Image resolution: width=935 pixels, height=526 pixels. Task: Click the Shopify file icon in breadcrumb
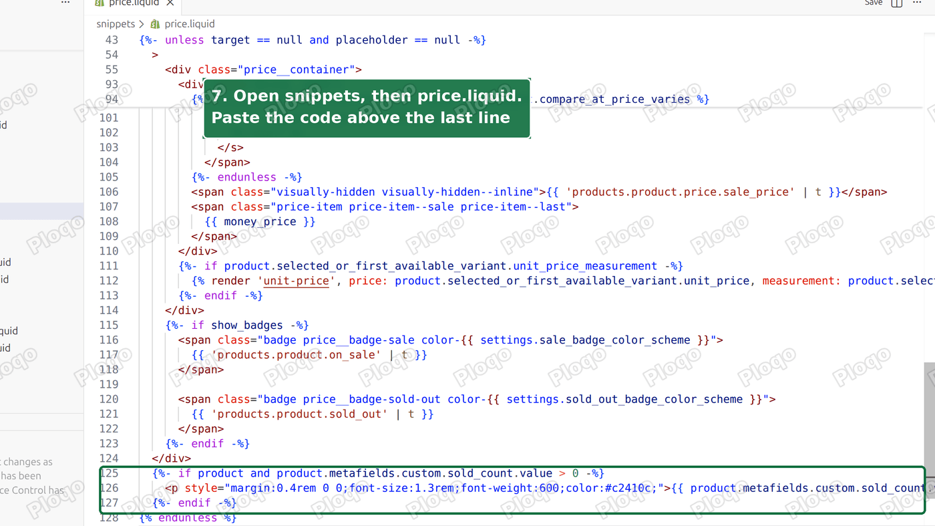(x=155, y=24)
